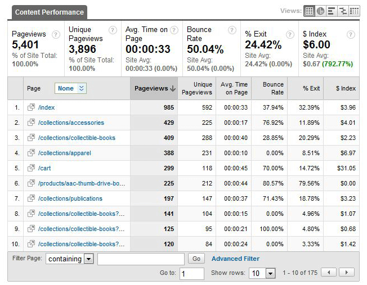The height and width of the screenshot is (285, 367).
Task: Select the $31.05 index value
Action: tap(346, 168)
